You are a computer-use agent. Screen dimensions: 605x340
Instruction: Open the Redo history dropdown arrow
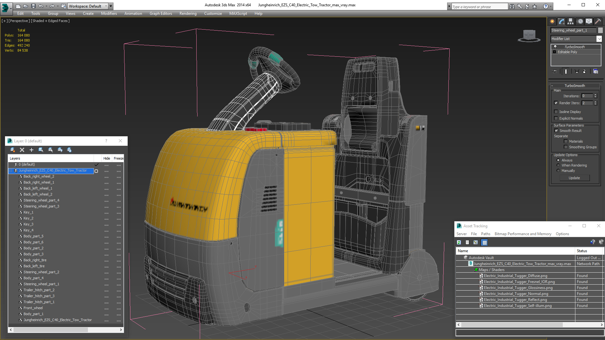coord(57,6)
